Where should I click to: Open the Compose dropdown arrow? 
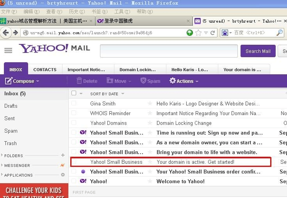pyautogui.click(x=37, y=81)
